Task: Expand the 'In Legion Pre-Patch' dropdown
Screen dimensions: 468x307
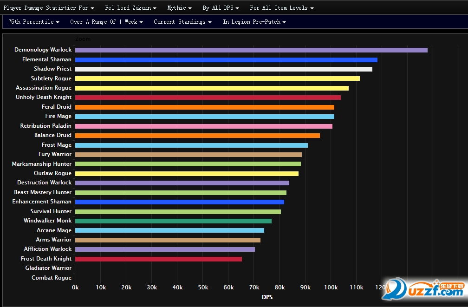Action: (x=254, y=22)
